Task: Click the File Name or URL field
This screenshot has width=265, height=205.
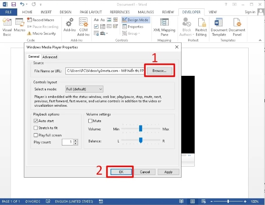Action: (105, 71)
